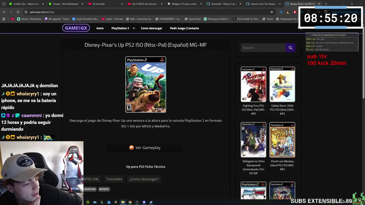The width and height of the screenshot is (365, 205).
Task: Click the Disney-Pixar's Up PS2 ISO title
Action: [x=146, y=45]
